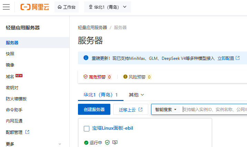Click the 迁移上云 button
247x147 pixels.
131,109
